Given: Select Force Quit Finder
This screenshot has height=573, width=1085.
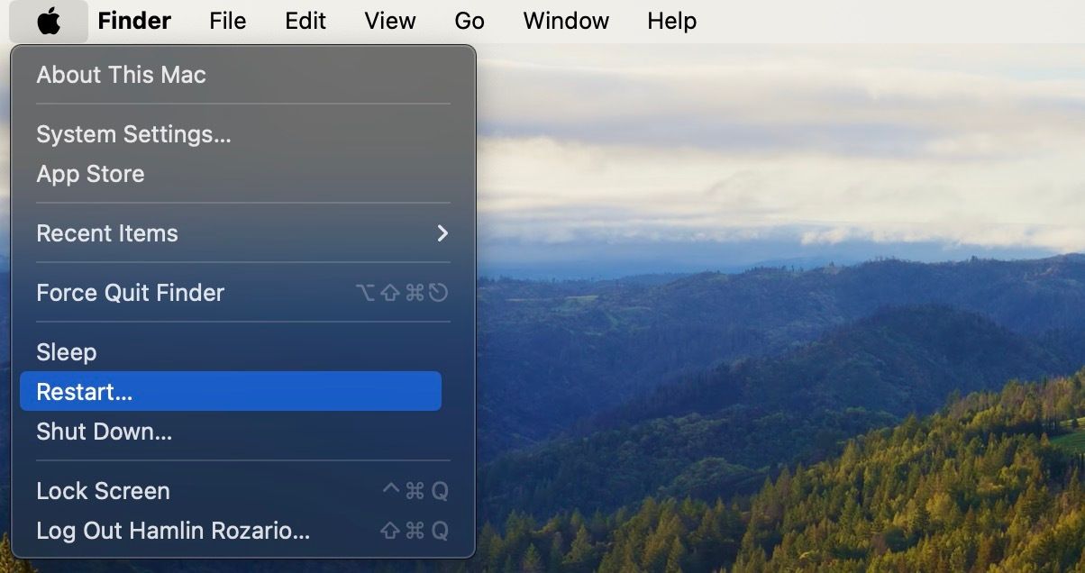Looking at the screenshot, I should coord(130,292).
